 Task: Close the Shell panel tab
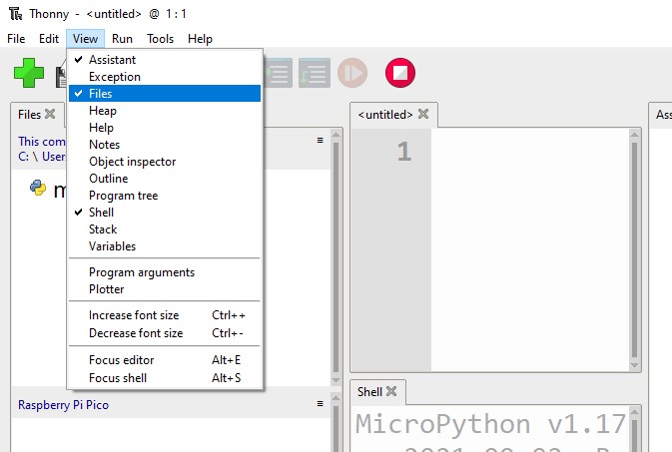tap(390, 391)
